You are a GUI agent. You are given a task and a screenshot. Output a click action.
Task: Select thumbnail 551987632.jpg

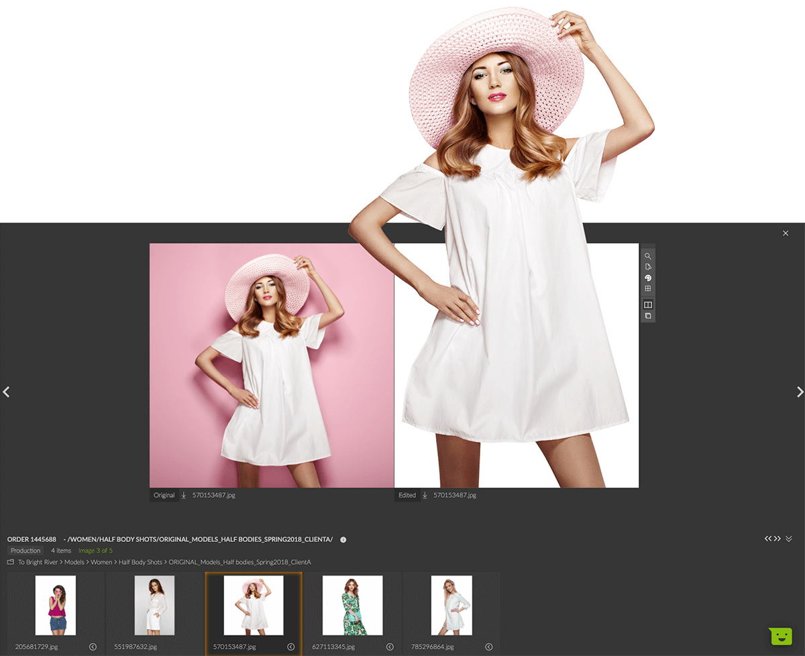pos(154,605)
